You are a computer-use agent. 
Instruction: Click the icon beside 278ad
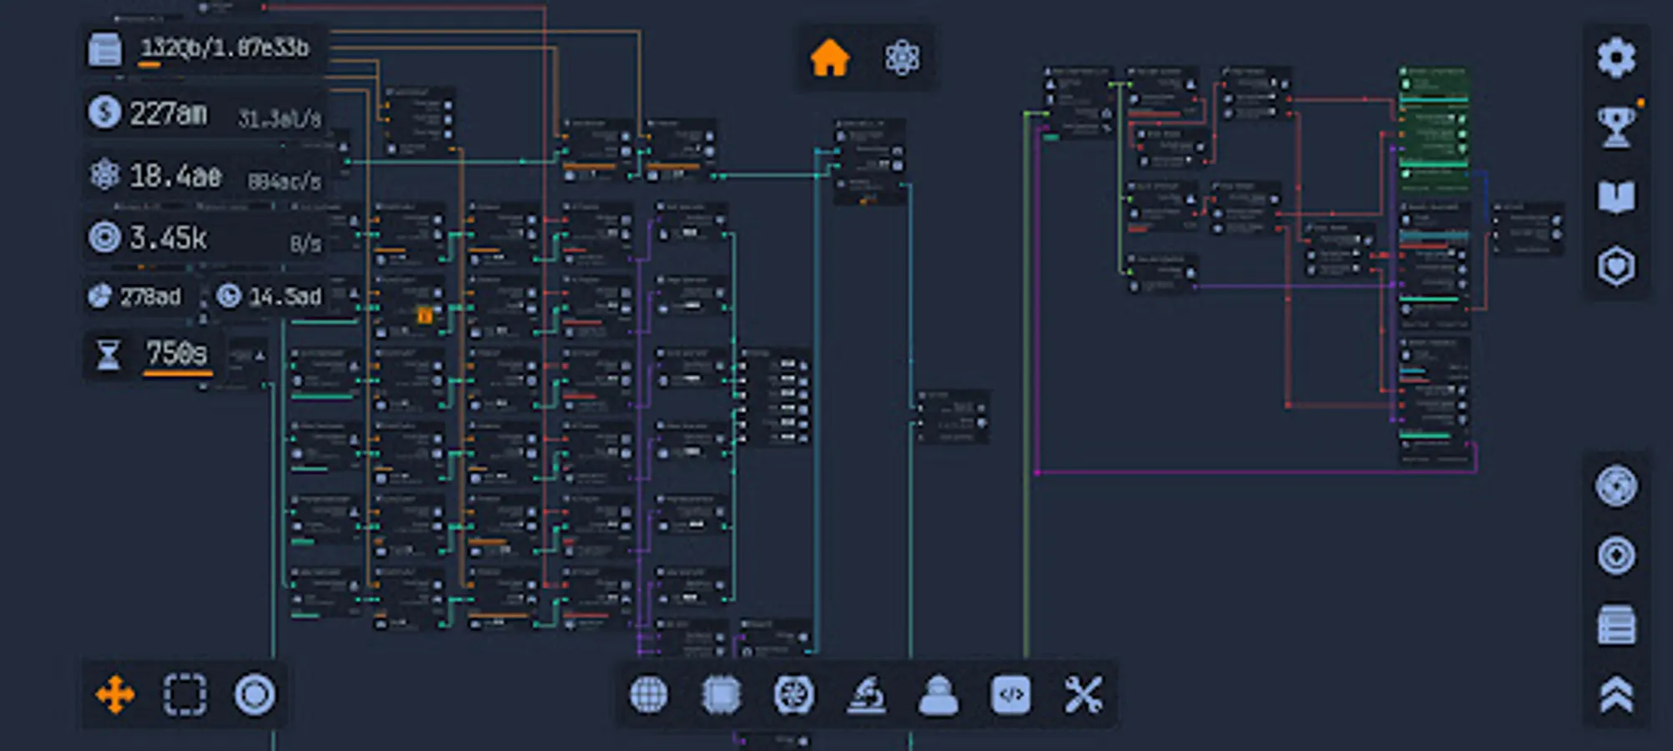[x=100, y=296]
